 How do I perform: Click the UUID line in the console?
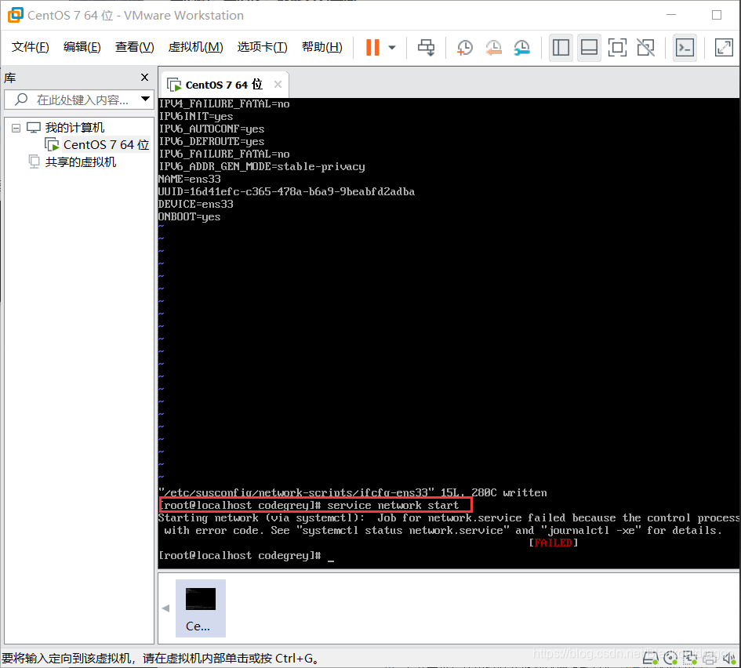(286, 192)
